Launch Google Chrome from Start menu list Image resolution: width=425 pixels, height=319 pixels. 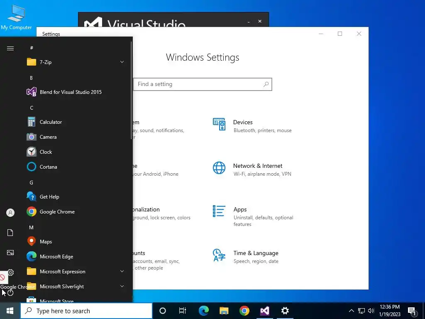[x=76, y=211]
